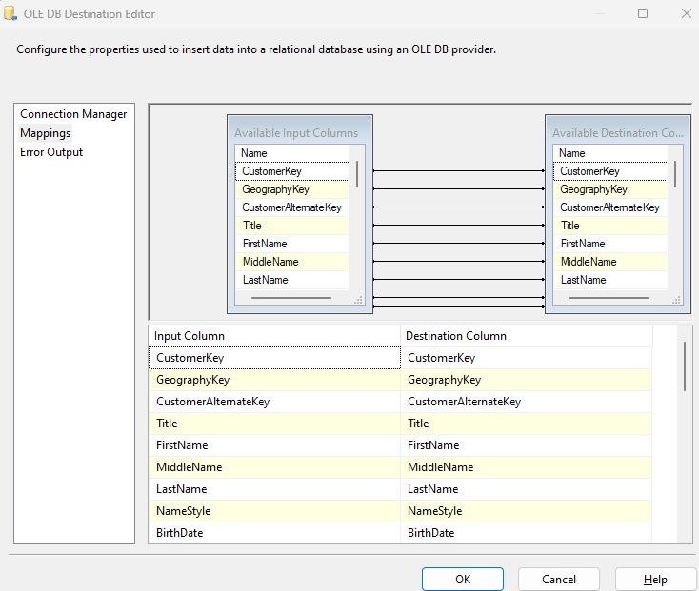Open the BirthDate input column cell
699x591 pixels.
[274, 533]
